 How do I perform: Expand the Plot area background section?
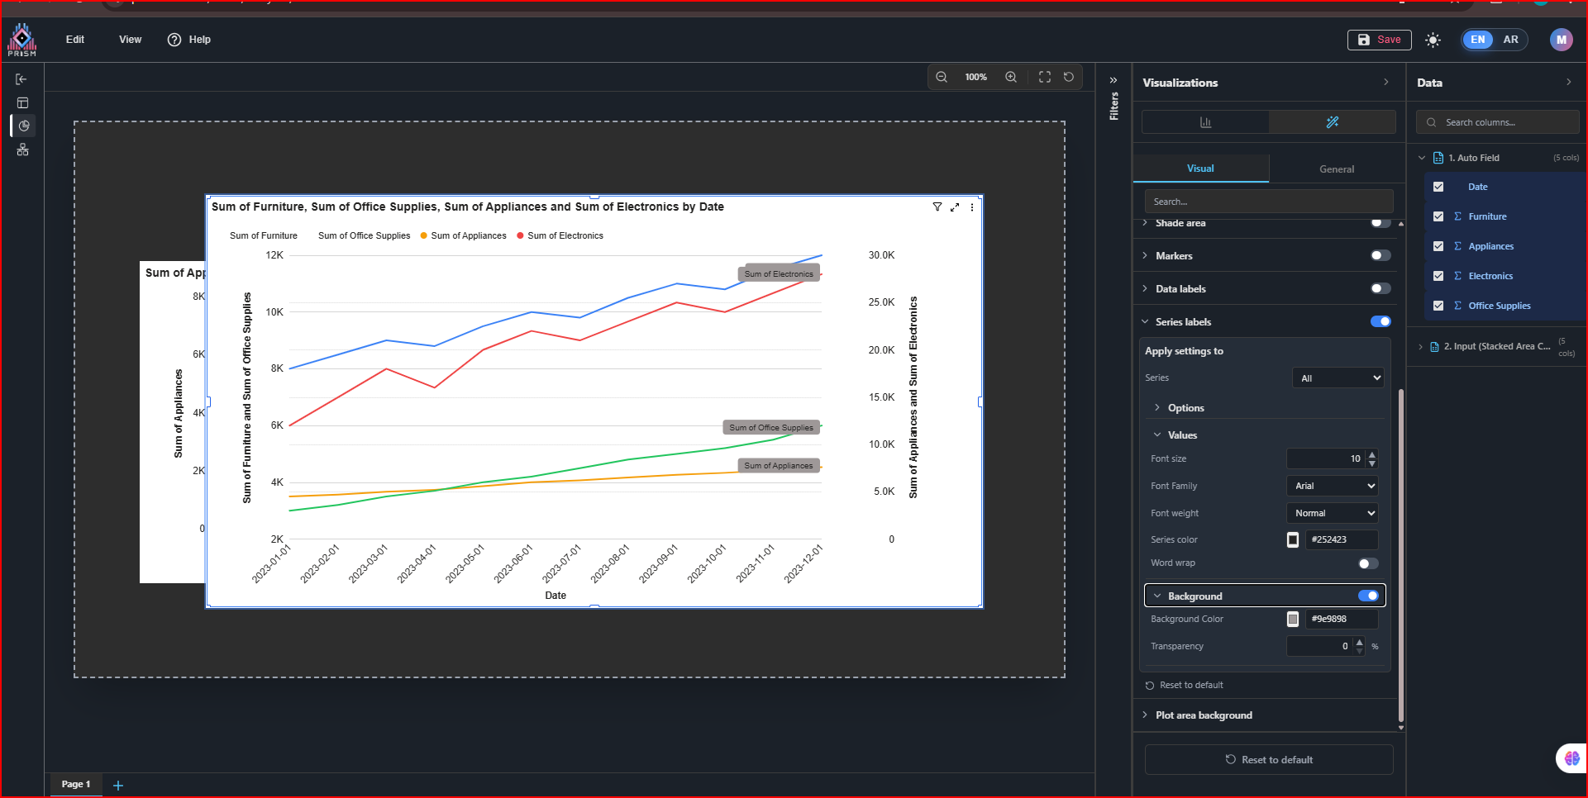click(x=1204, y=715)
